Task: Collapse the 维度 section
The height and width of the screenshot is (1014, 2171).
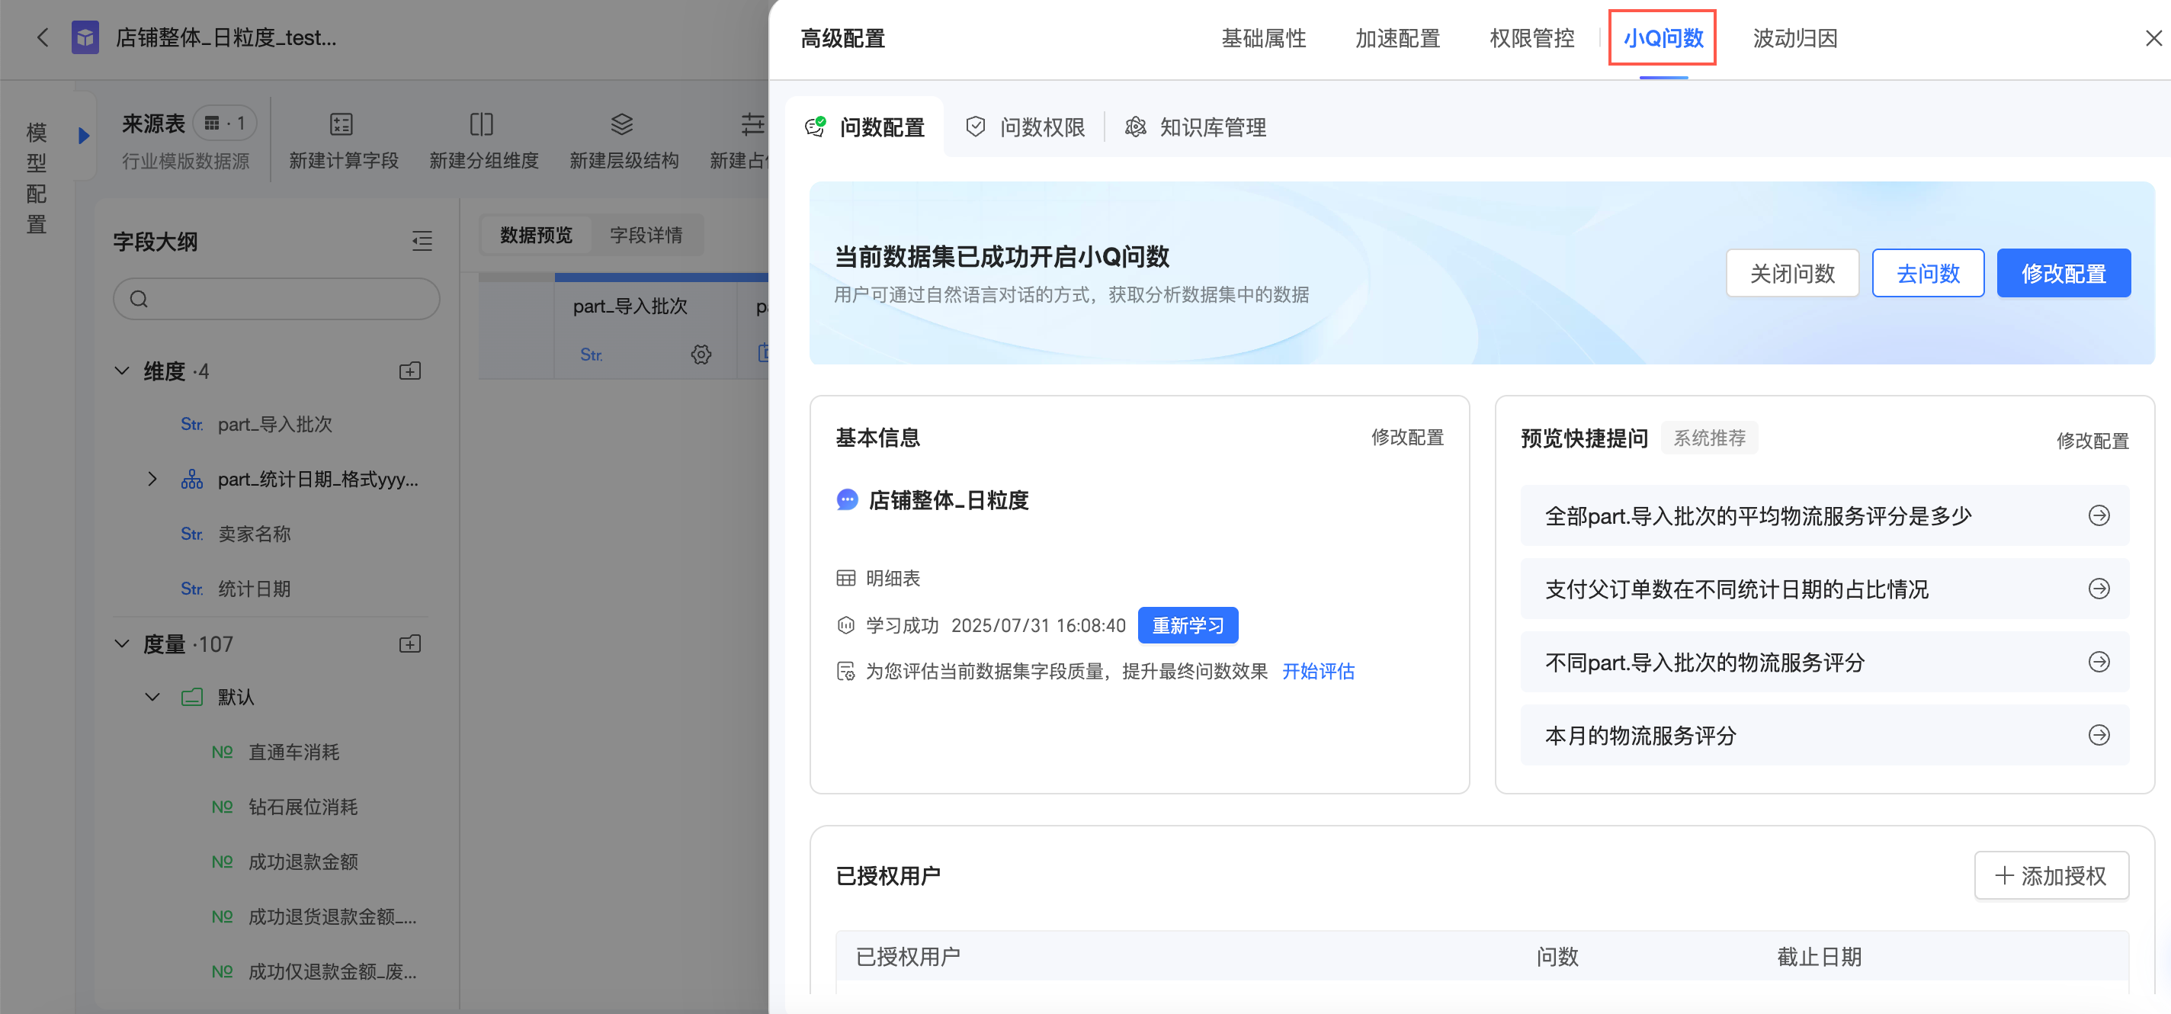Action: [x=122, y=371]
